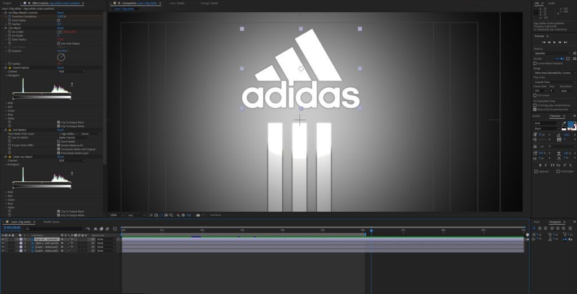Open the graph editor in timeline
This screenshot has width=577, height=294.
point(115,229)
